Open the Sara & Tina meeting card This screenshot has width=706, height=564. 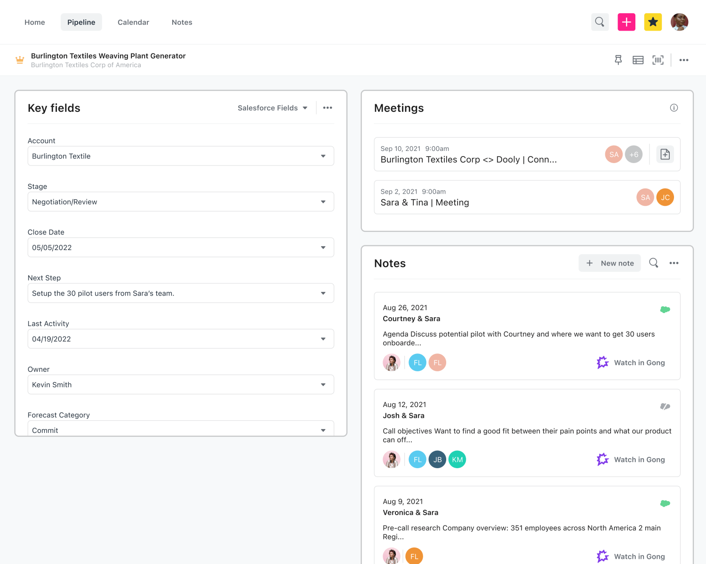click(527, 197)
